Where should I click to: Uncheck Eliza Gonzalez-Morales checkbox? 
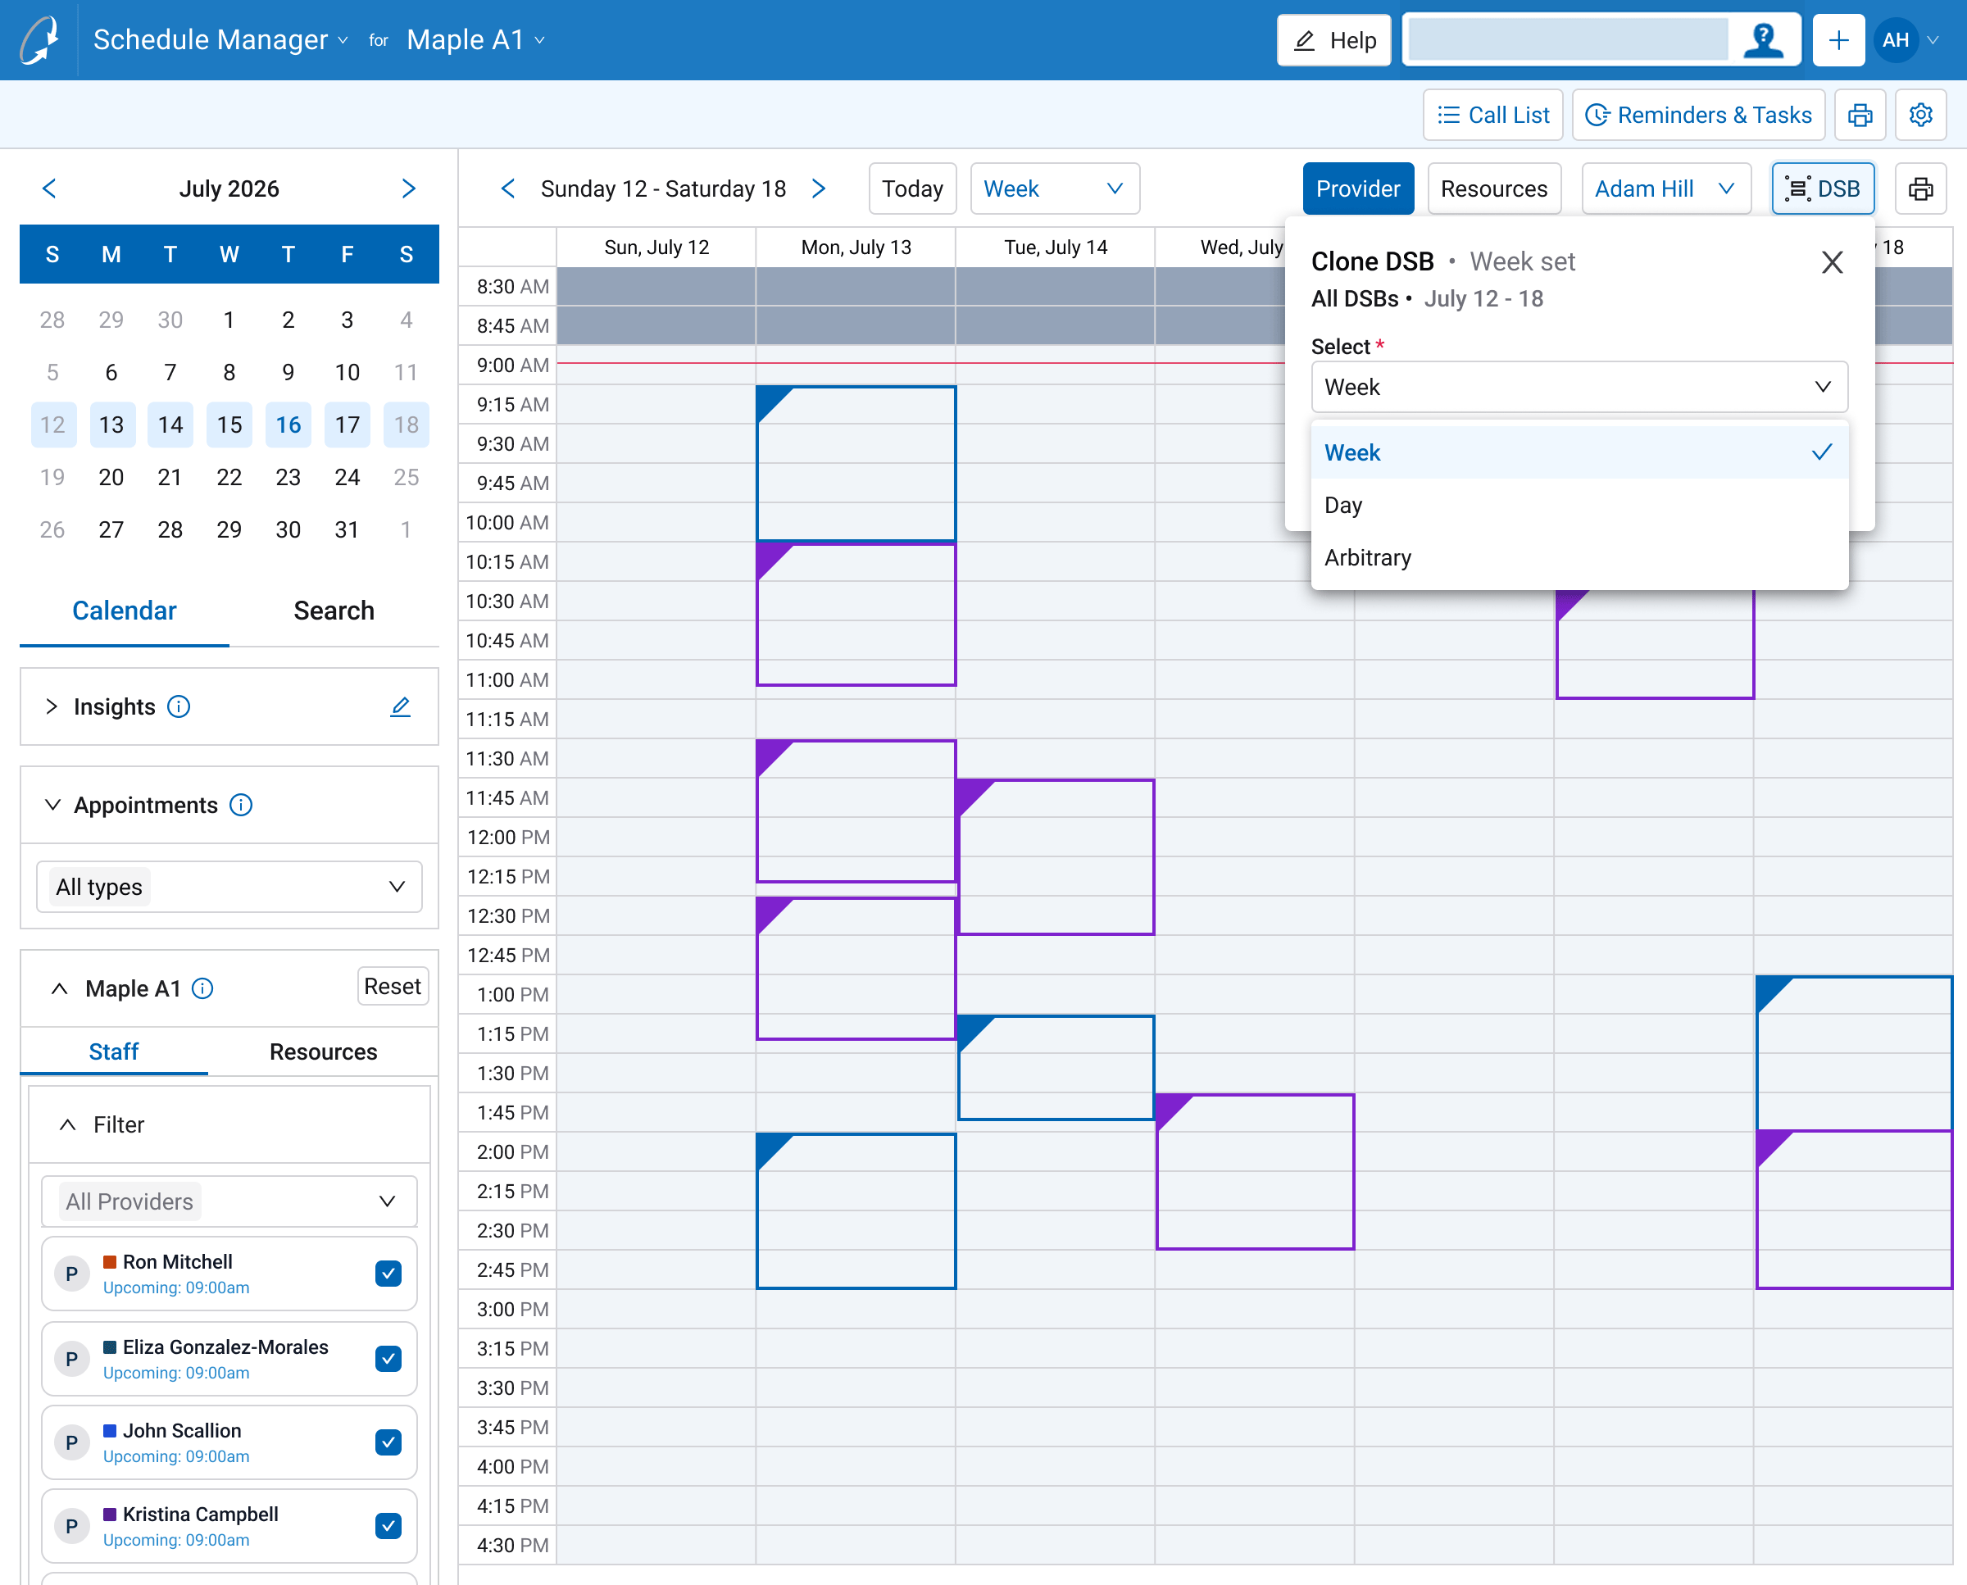(x=389, y=1360)
